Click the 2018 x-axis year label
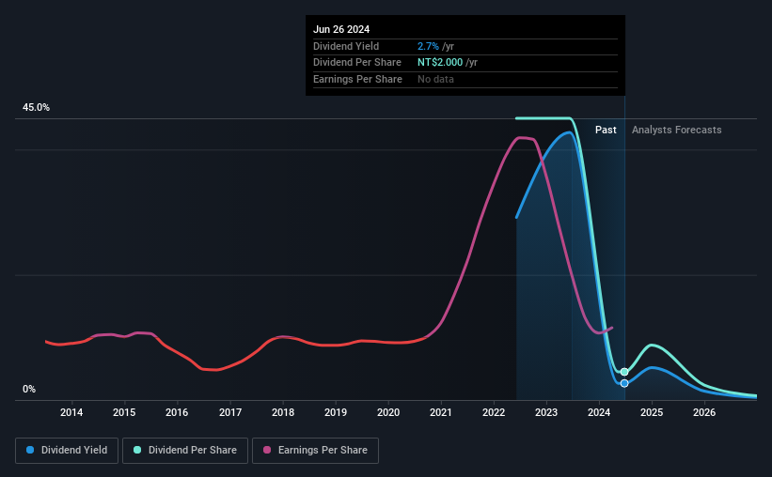This screenshot has height=477, width=772. click(283, 412)
